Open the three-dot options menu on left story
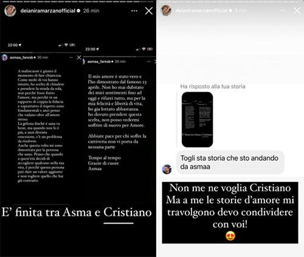 pos(134,11)
